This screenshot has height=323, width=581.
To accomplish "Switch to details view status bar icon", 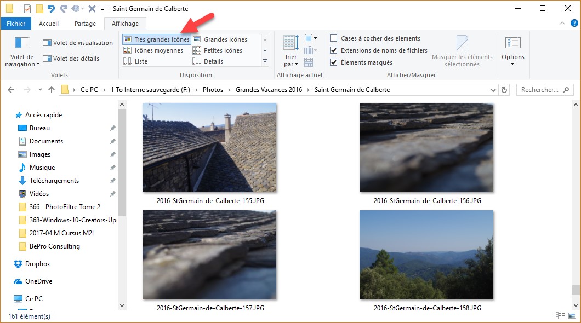I will tap(560, 315).
